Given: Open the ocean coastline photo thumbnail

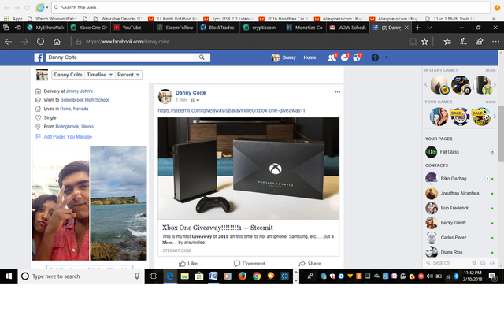Looking at the screenshot, I should pos(118,203).
